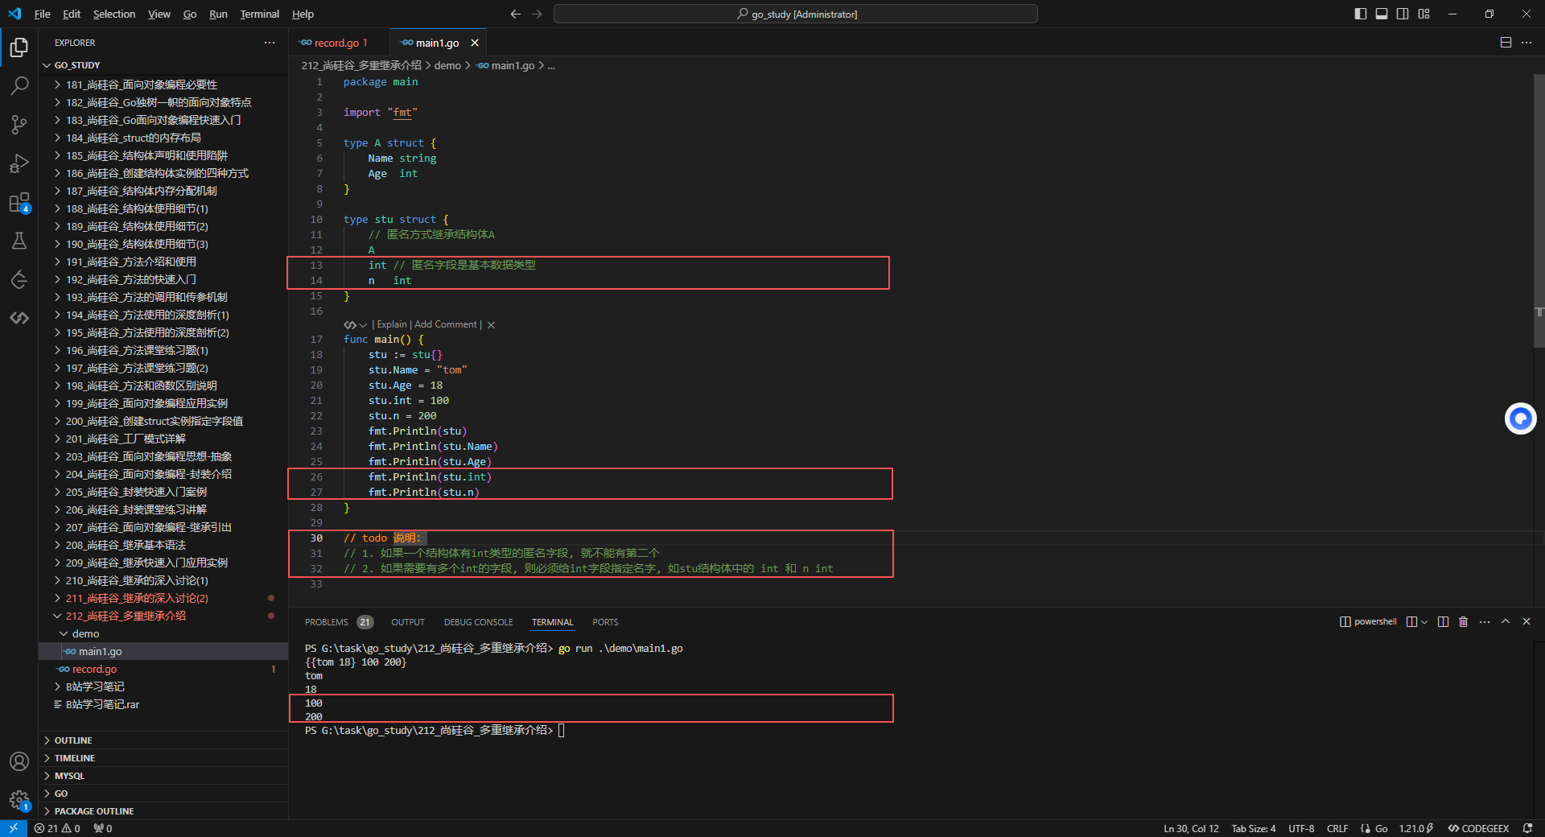1545x837 pixels.
Task: Switch to the OUTPUT panel tab
Action: [408, 622]
